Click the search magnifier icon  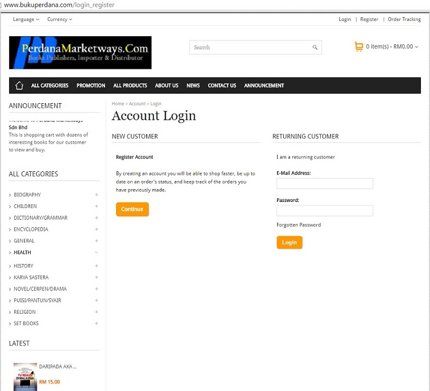[x=315, y=47]
